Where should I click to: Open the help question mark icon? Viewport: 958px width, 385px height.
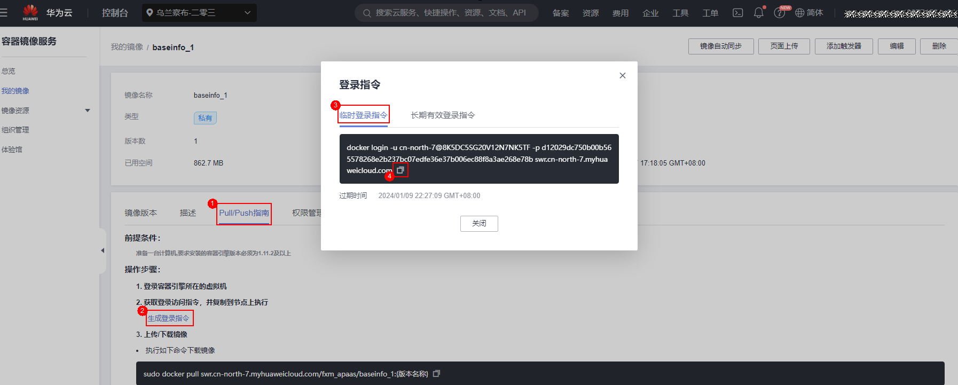coord(779,13)
